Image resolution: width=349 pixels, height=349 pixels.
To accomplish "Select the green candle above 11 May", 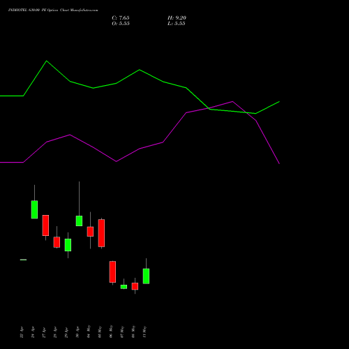I will [146, 276].
